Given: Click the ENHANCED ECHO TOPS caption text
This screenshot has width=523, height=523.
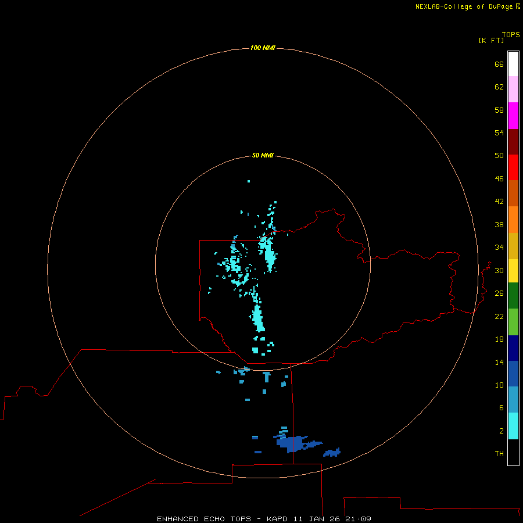Looking at the screenshot, I should pos(204,519).
